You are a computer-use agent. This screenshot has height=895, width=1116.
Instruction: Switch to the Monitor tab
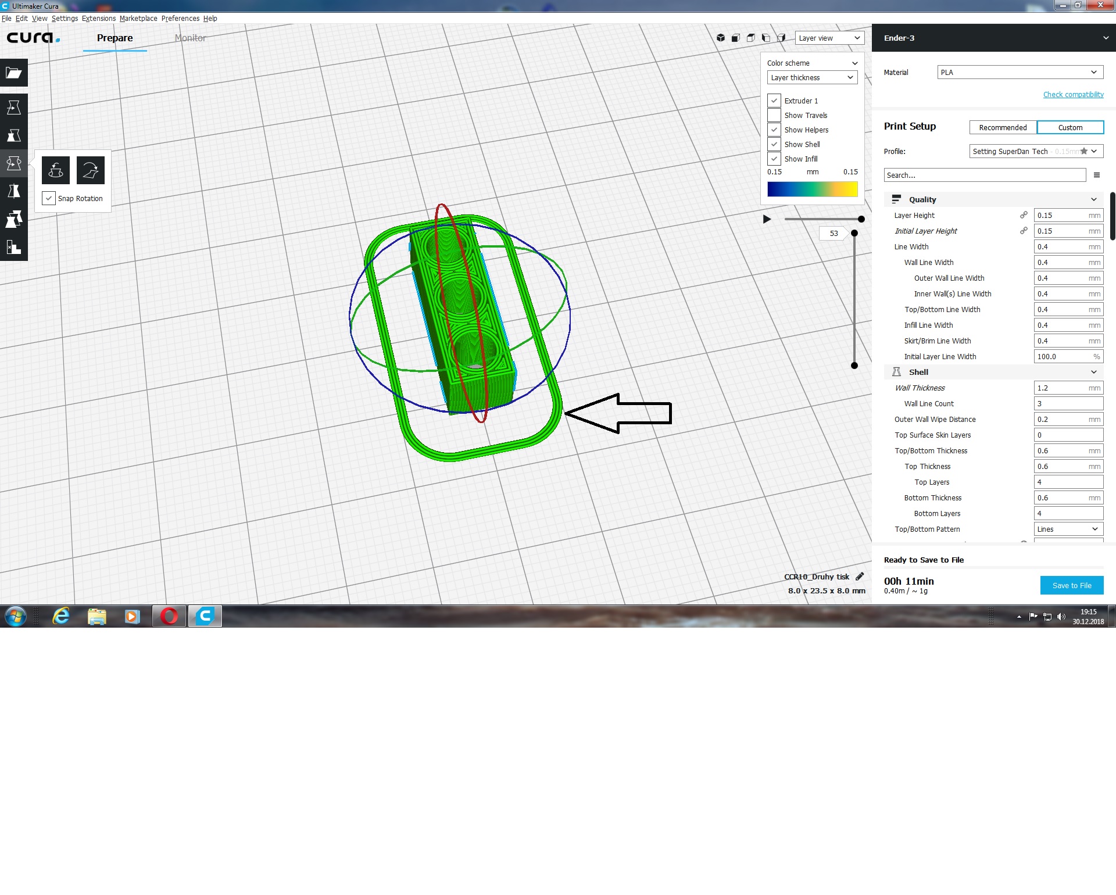click(x=190, y=38)
